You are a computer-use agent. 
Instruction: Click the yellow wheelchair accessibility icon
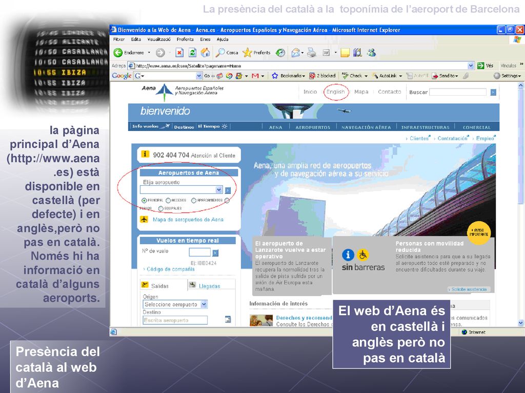coord(362,255)
